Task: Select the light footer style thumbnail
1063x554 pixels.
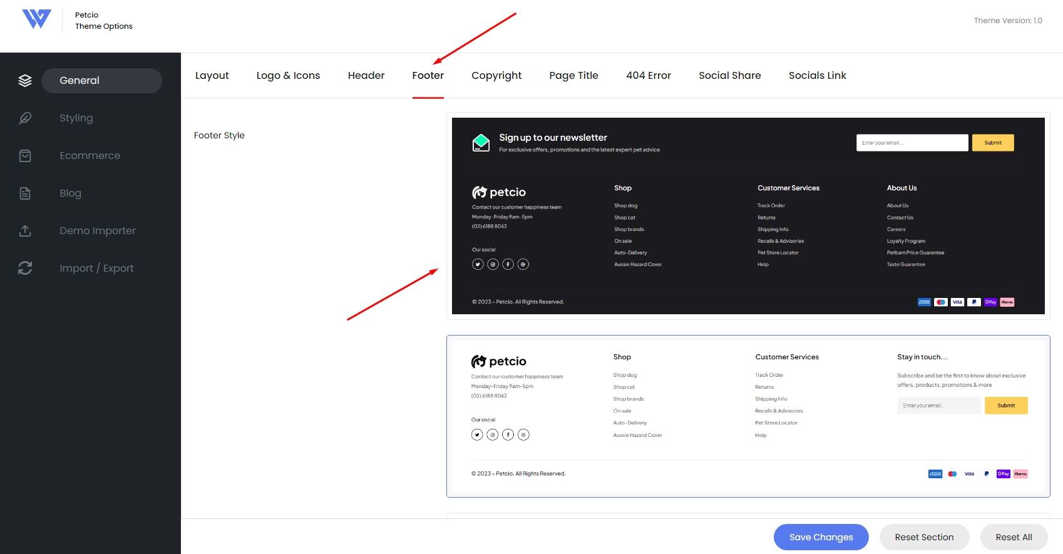Action: tap(748, 416)
